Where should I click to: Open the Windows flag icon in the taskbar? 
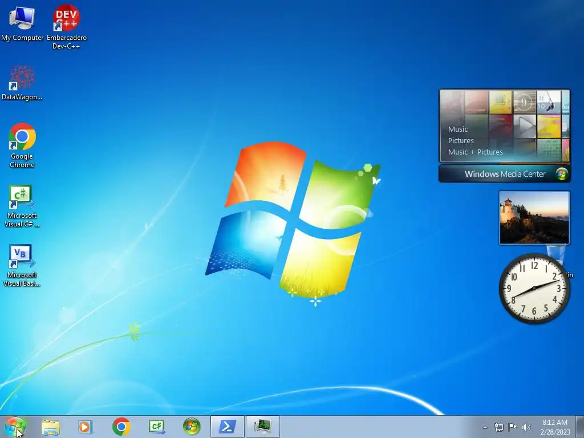[192, 427]
